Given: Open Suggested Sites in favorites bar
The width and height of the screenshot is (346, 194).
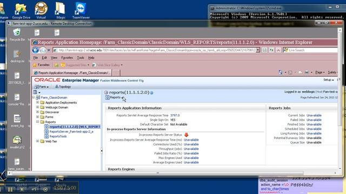Looking at the screenshot, I should [x=75, y=65].
